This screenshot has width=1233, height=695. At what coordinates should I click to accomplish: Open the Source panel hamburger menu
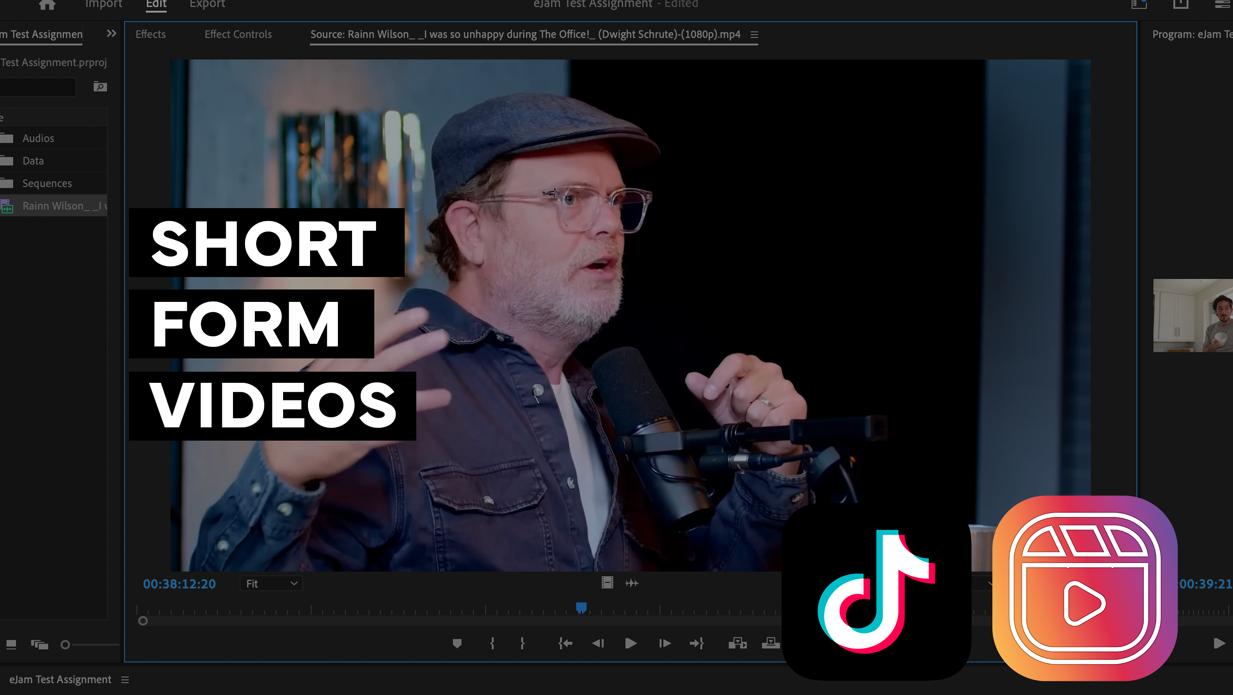[x=754, y=34]
